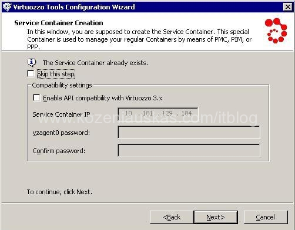Click the 'Confirm password:' label
295x230 pixels.
tap(59, 151)
